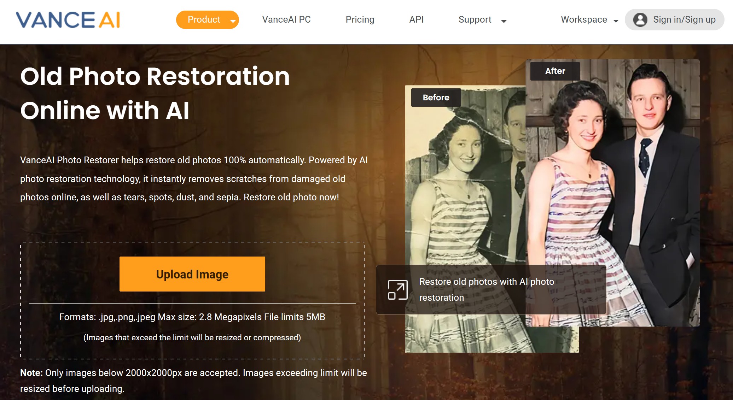Open the API menu item
This screenshot has height=400, width=733.
click(x=417, y=20)
